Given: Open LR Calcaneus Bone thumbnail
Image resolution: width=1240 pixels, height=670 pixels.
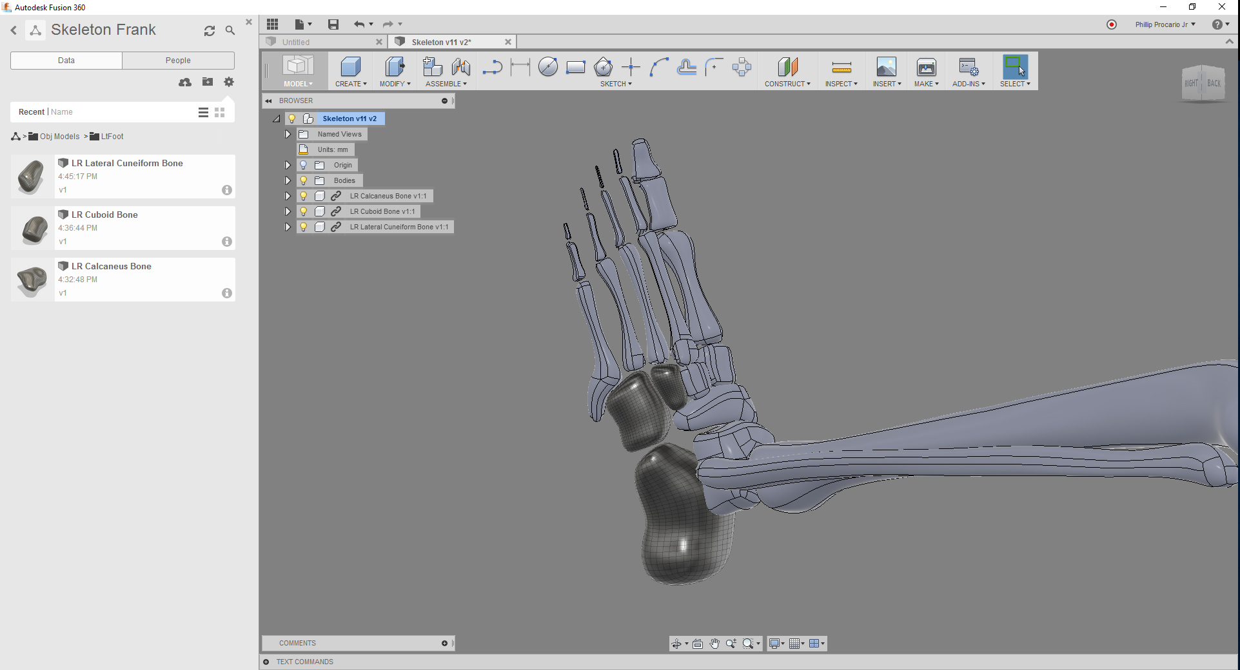Looking at the screenshot, I should [32, 280].
